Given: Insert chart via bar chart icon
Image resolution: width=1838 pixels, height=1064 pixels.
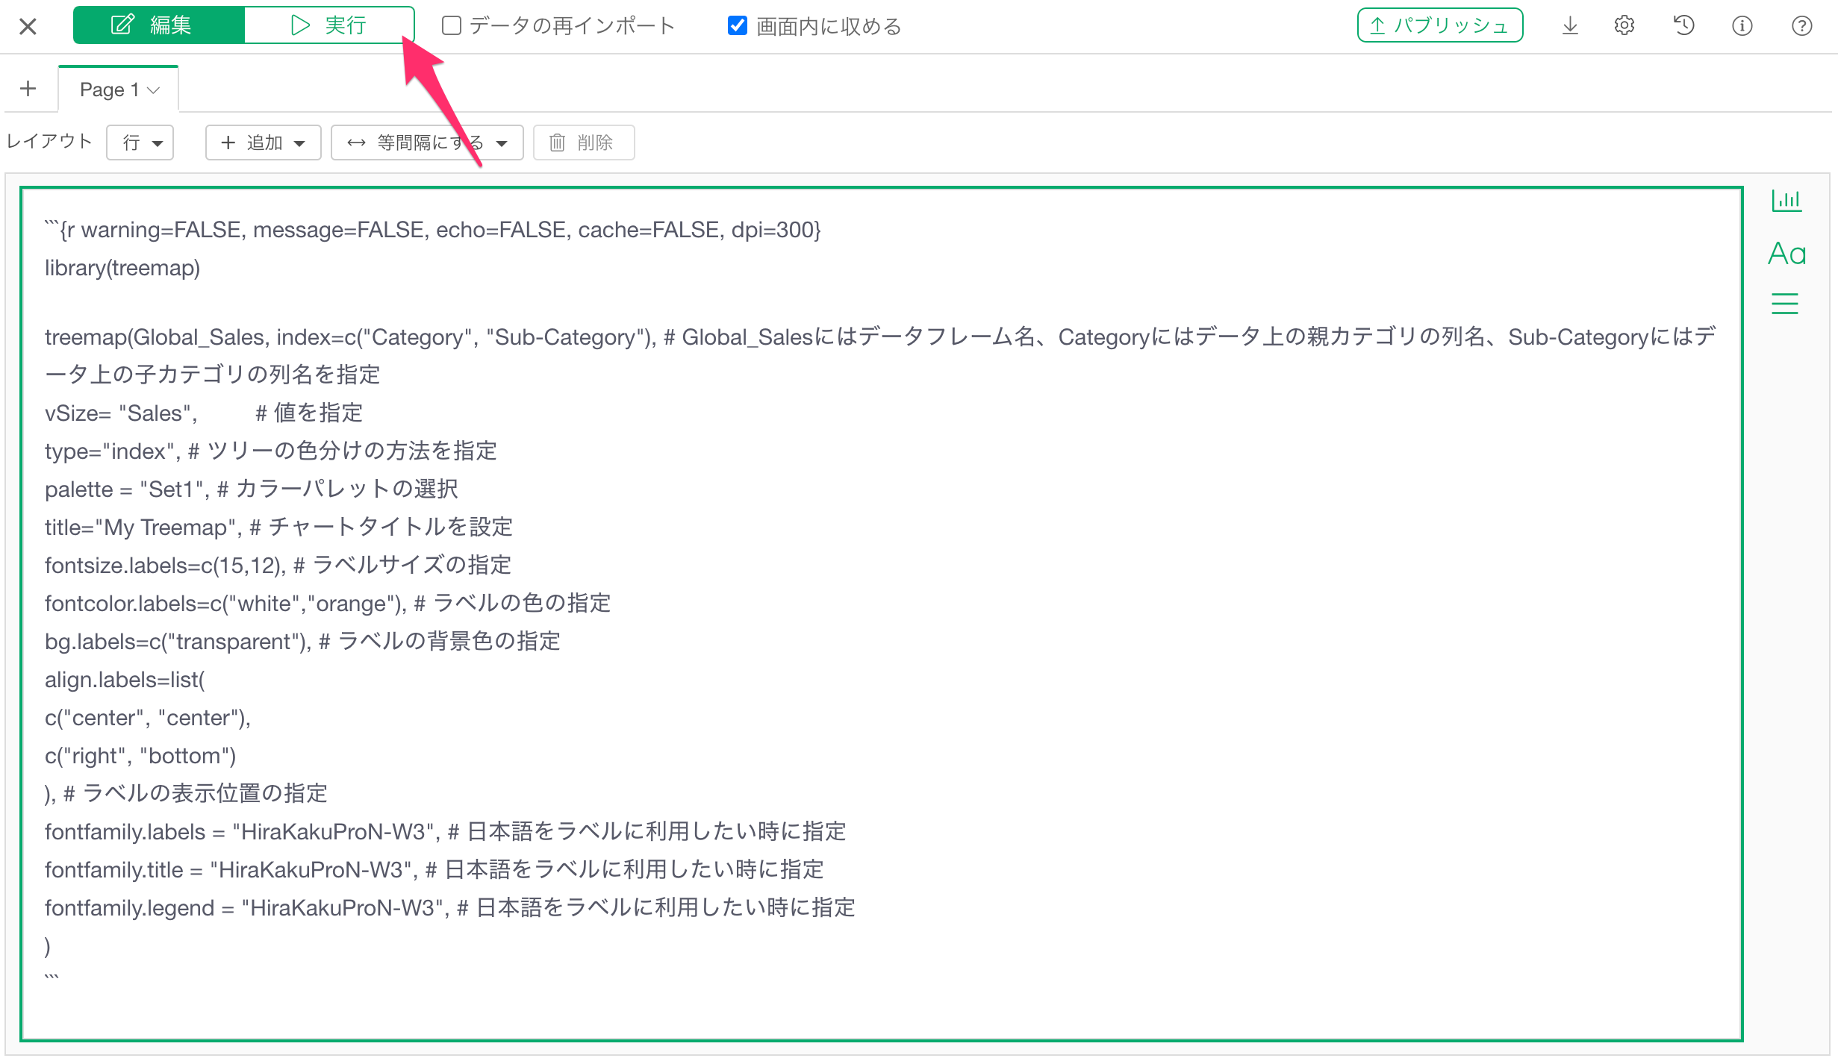Looking at the screenshot, I should (x=1786, y=200).
